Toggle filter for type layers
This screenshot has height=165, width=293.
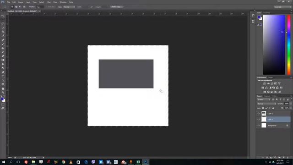[x=281, y=99]
